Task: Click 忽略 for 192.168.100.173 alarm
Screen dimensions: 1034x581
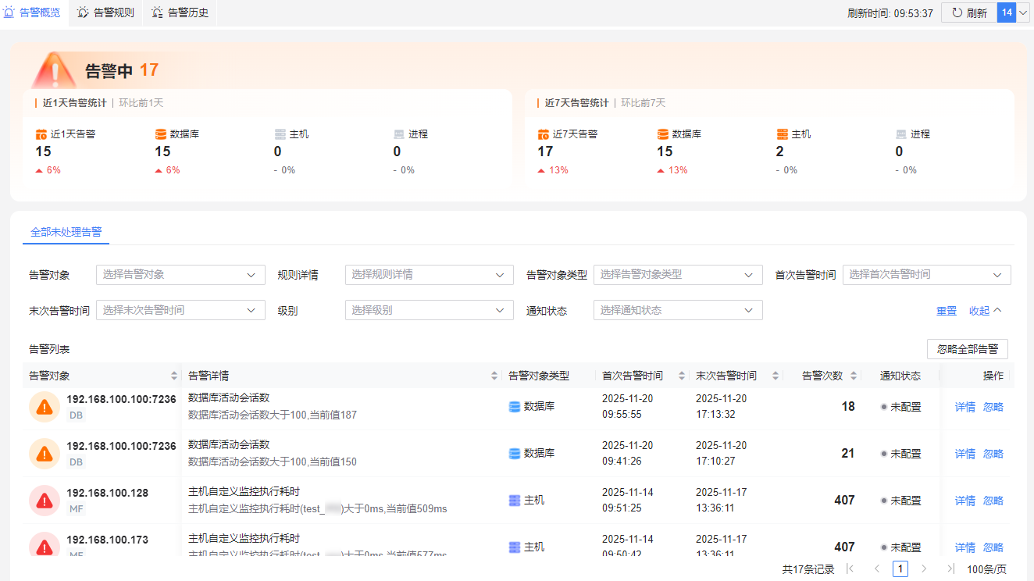Action: [x=993, y=547]
